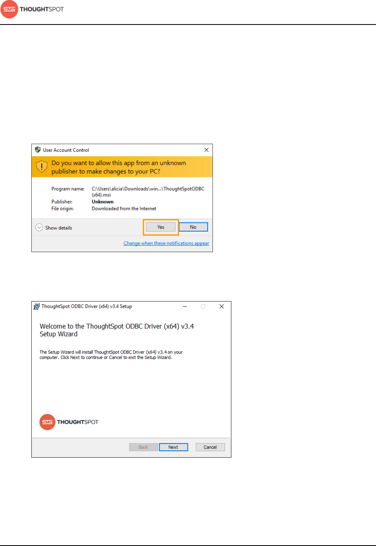Image resolution: width=376 pixels, height=546 pixels.
Task: Click the installer icon in Setup title bar
Action: point(36,306)
